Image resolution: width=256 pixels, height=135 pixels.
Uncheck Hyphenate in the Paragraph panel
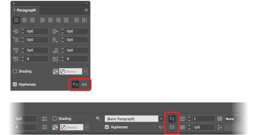pyautogui.click(x=15, y=84)
